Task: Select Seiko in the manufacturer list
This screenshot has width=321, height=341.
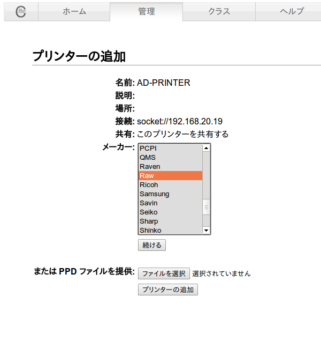Action: point(170,212)
